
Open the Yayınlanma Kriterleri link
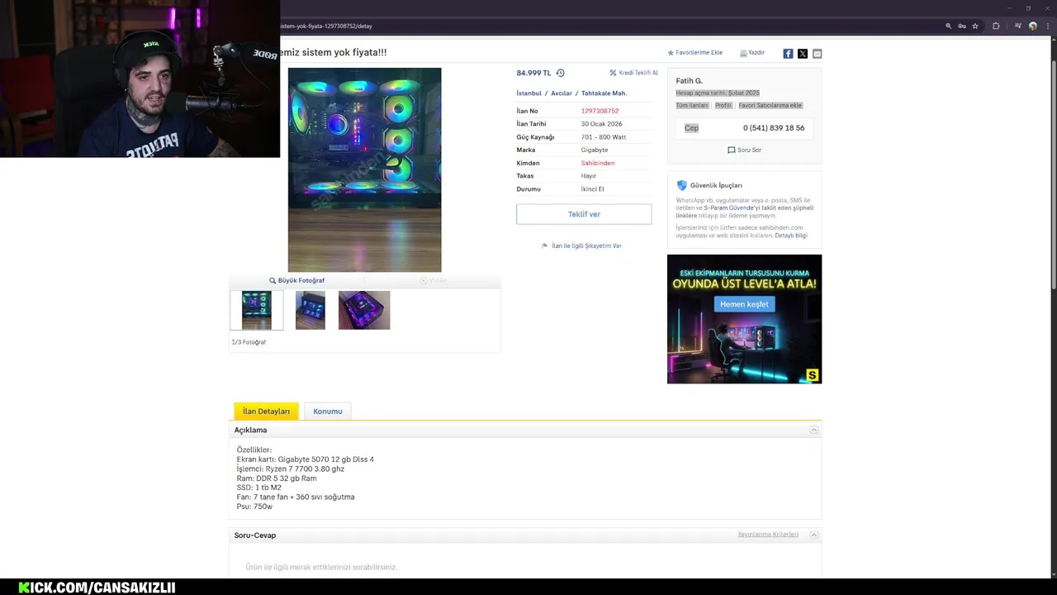click(768, 535)
